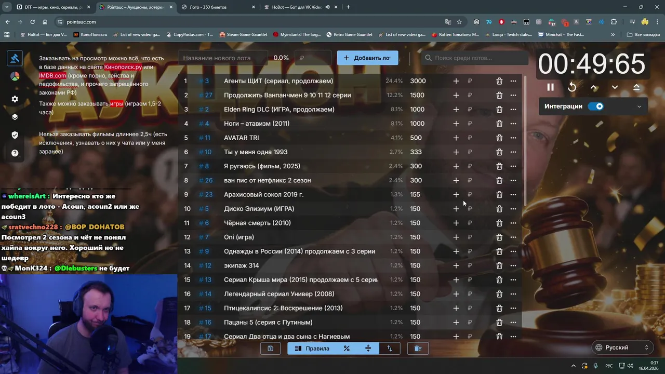Viewport: 665px width, 374px height.
Task: Toggle the Интеграции switch
Action: coord(596,106)
